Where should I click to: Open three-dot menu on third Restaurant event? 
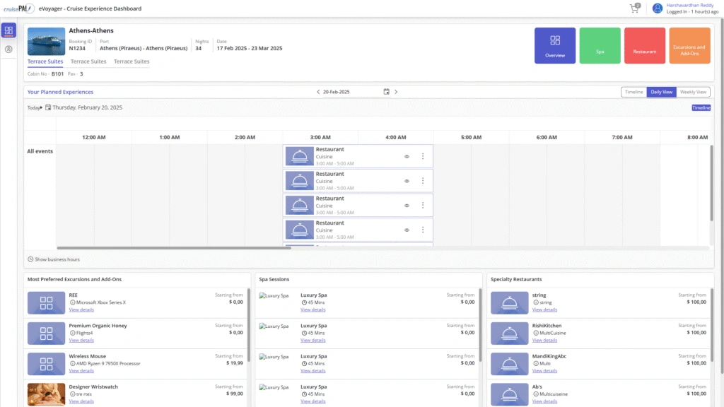pos(423,205)
